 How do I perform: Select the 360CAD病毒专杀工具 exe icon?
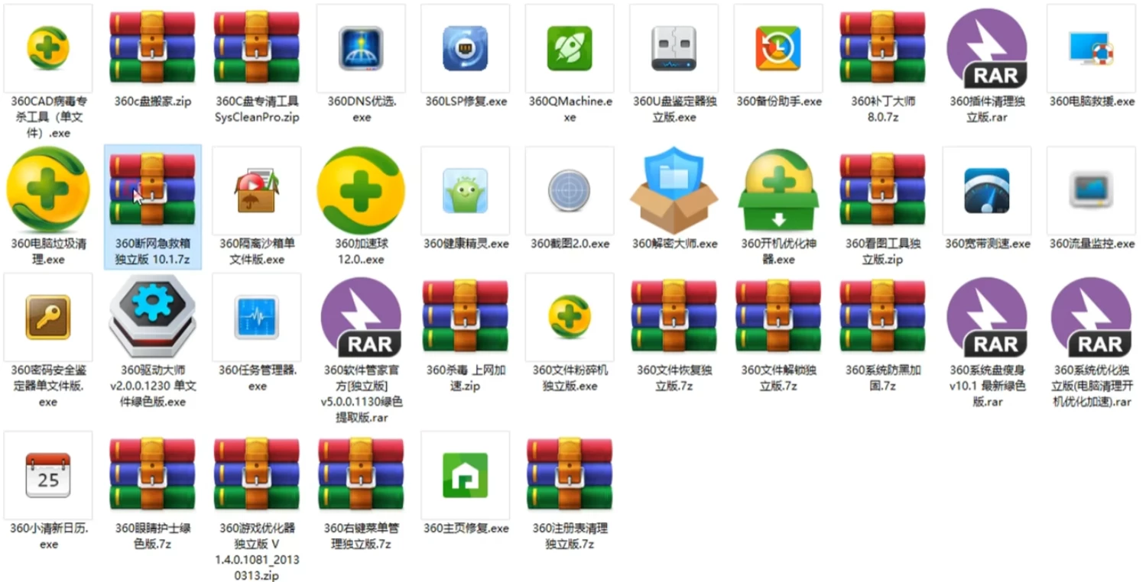pyautogui.click(x=48, y=48)
